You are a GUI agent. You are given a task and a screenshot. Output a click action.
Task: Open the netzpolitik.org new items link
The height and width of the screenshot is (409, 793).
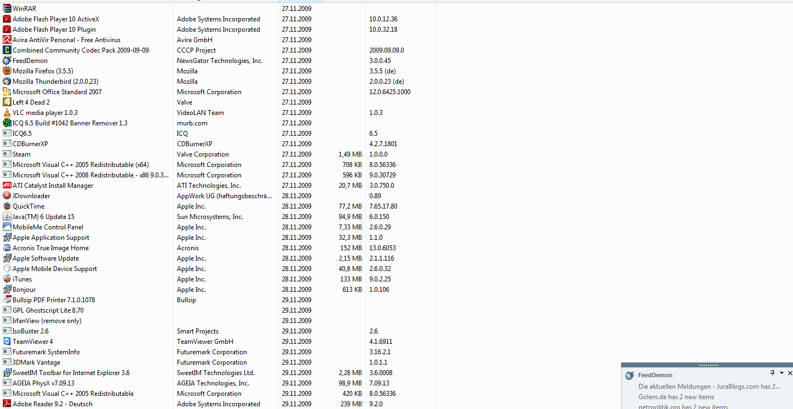coord(683,407)
